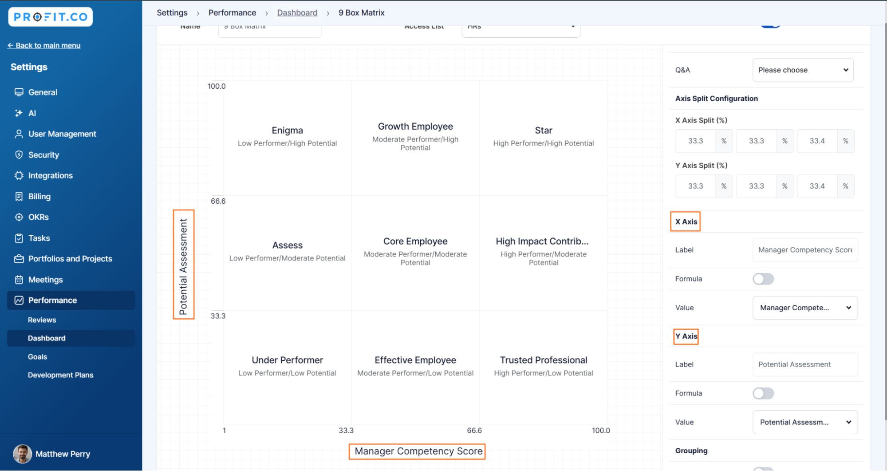
Task: Click the Settings breadcrumb
Action: coord(172,13)
